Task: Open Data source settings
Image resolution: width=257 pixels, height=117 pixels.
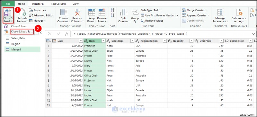Action: click(x=239, y=15)
